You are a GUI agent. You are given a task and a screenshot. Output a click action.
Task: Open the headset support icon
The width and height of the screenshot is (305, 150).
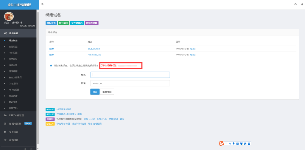point(296,4)
